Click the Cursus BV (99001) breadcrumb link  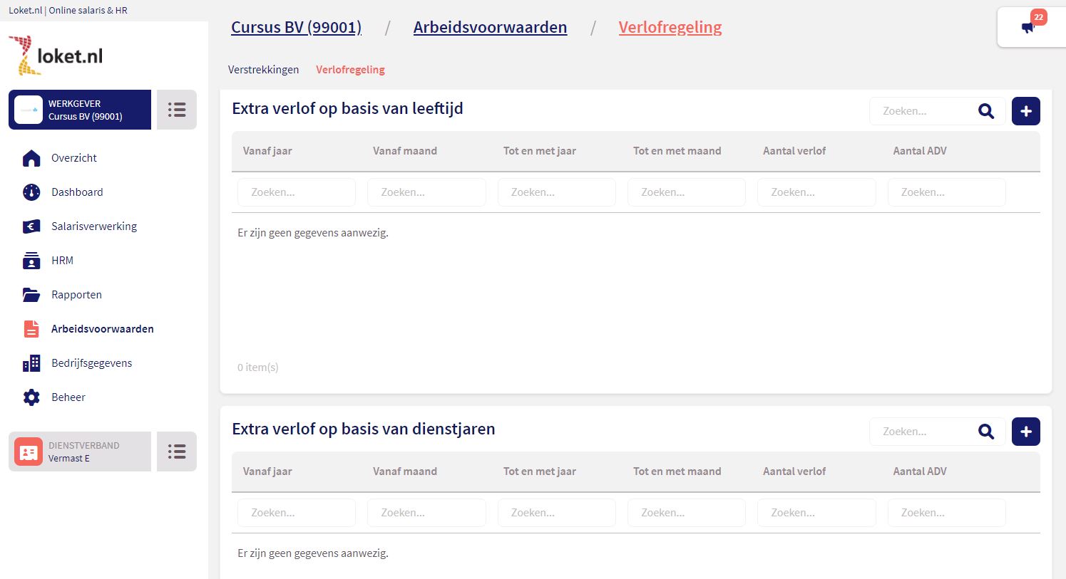click(x=296, y=27)
